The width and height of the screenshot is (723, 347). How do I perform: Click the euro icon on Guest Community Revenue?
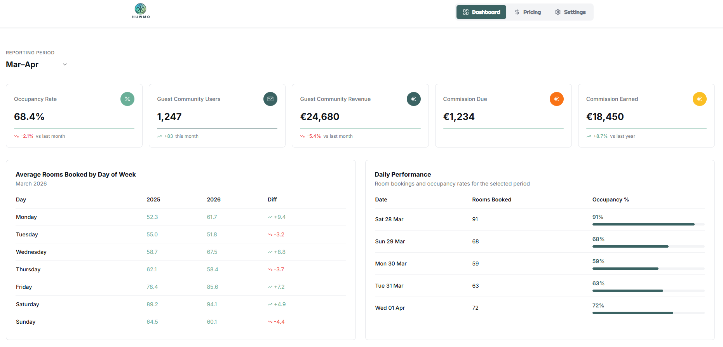point(413,99)
